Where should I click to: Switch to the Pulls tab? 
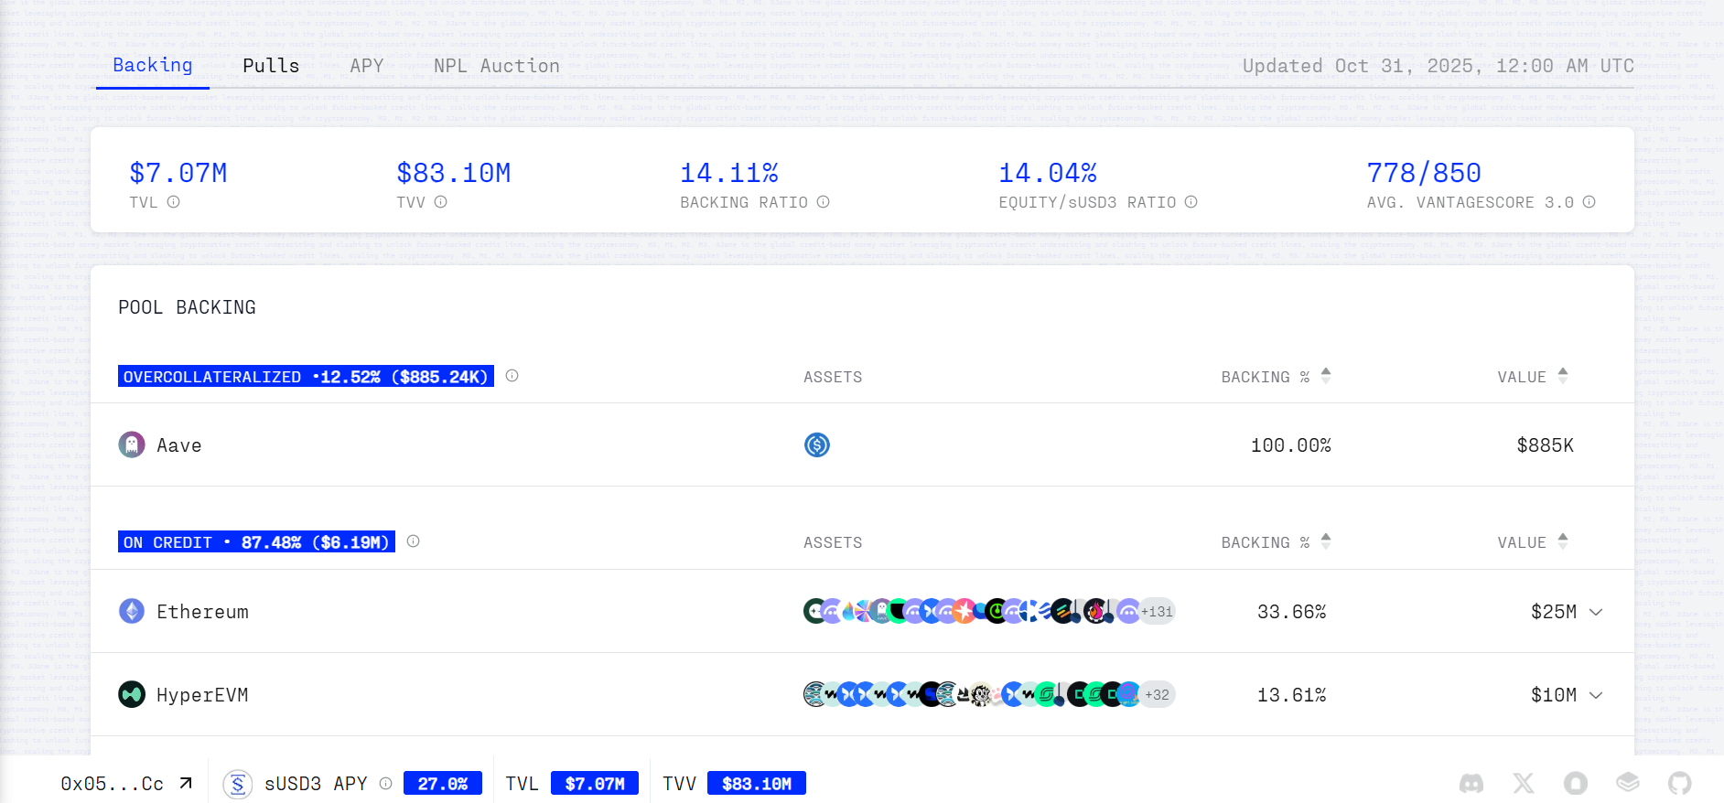click(271, 66)
